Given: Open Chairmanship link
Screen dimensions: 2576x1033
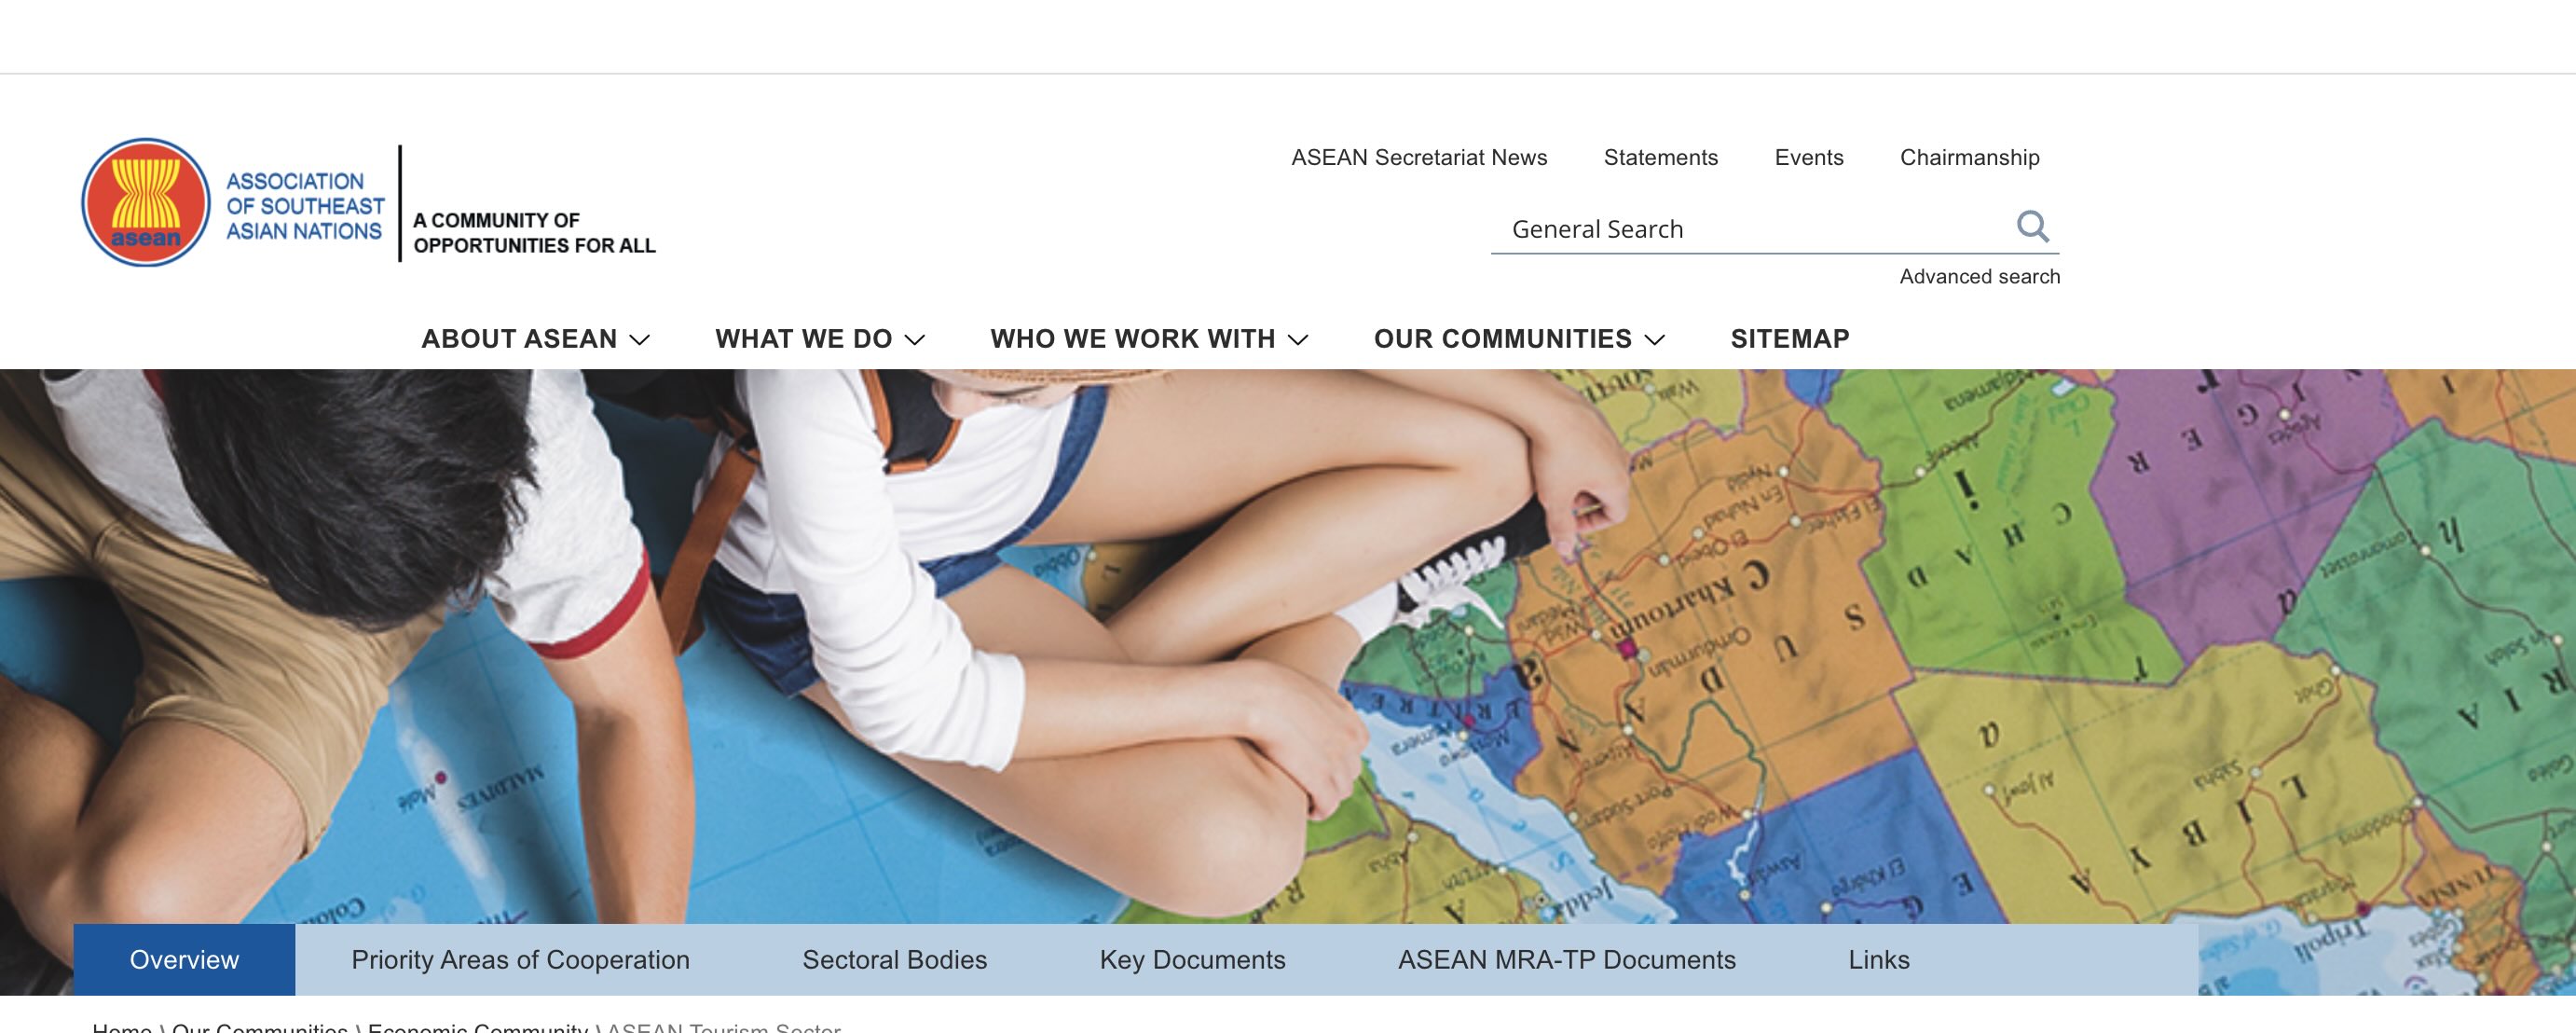Looking at the screenshot, I should pyautogui.click(x=1970, y=158).
